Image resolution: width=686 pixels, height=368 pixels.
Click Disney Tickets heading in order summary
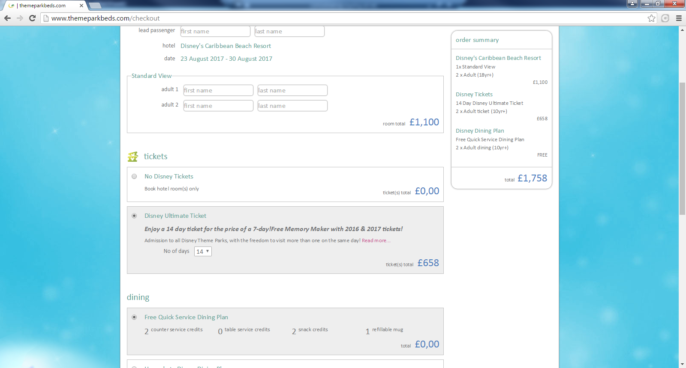tap(474, 94)
